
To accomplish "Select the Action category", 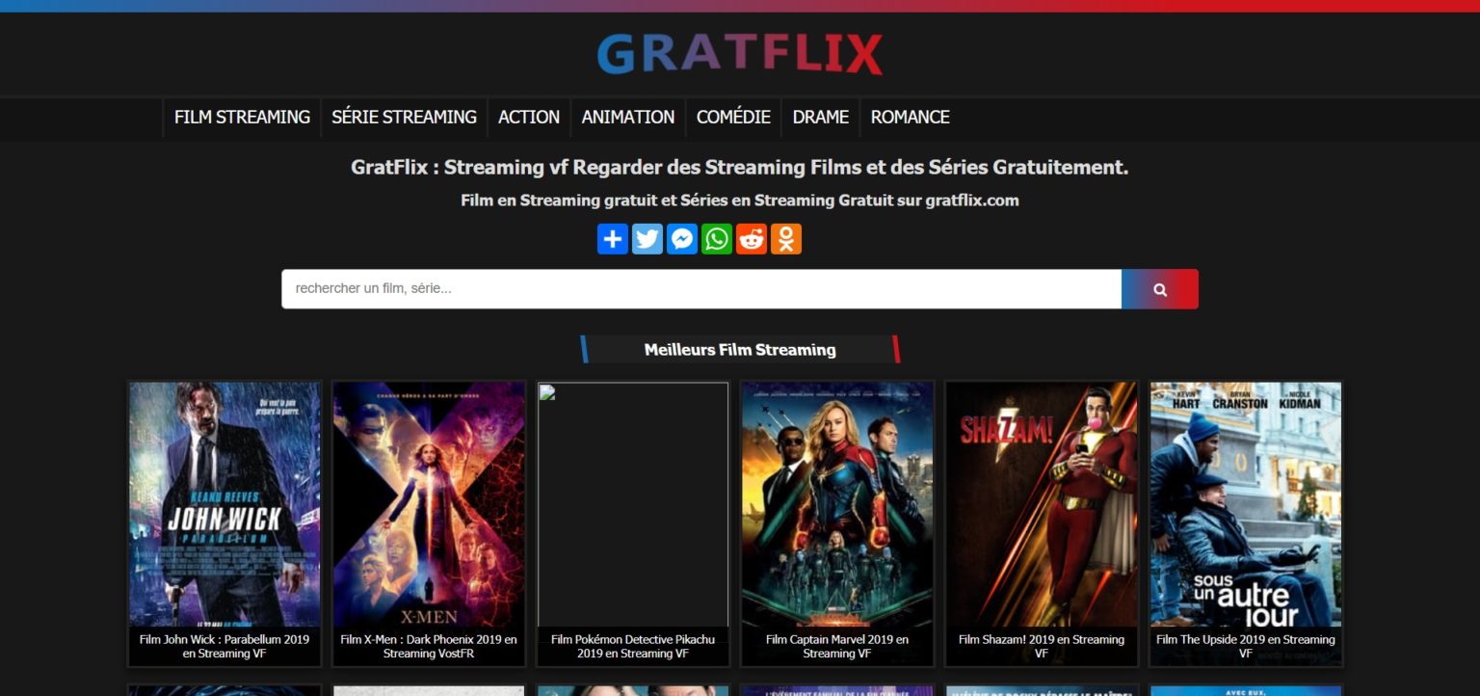I will [x=528, y=118].
